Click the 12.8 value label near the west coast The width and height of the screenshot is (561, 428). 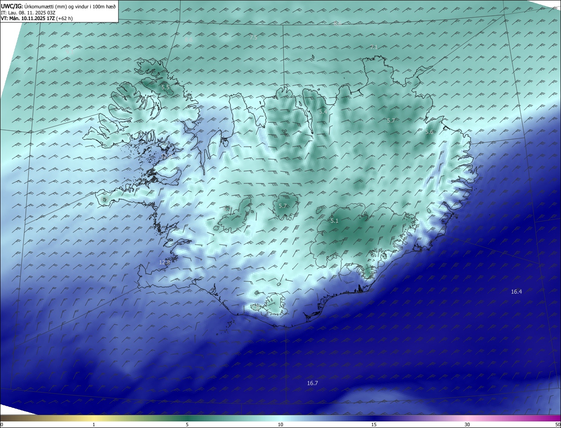[164, 262]
